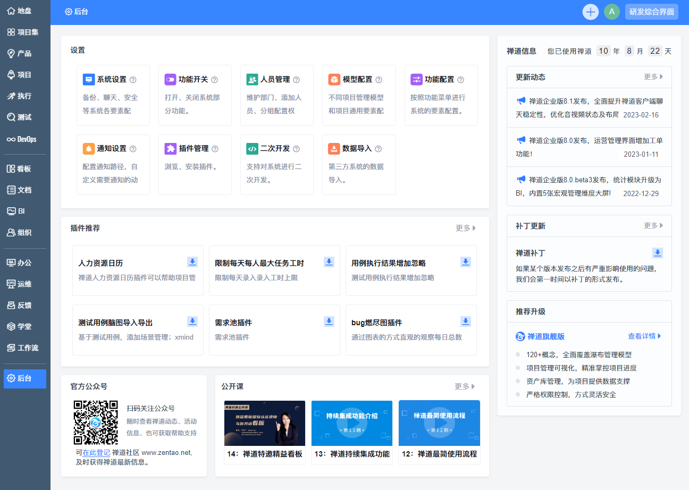Viewport: 689px width, 490px height.
Task: Play the 持续集成功能介绍 course video
Action: [352, 423]
